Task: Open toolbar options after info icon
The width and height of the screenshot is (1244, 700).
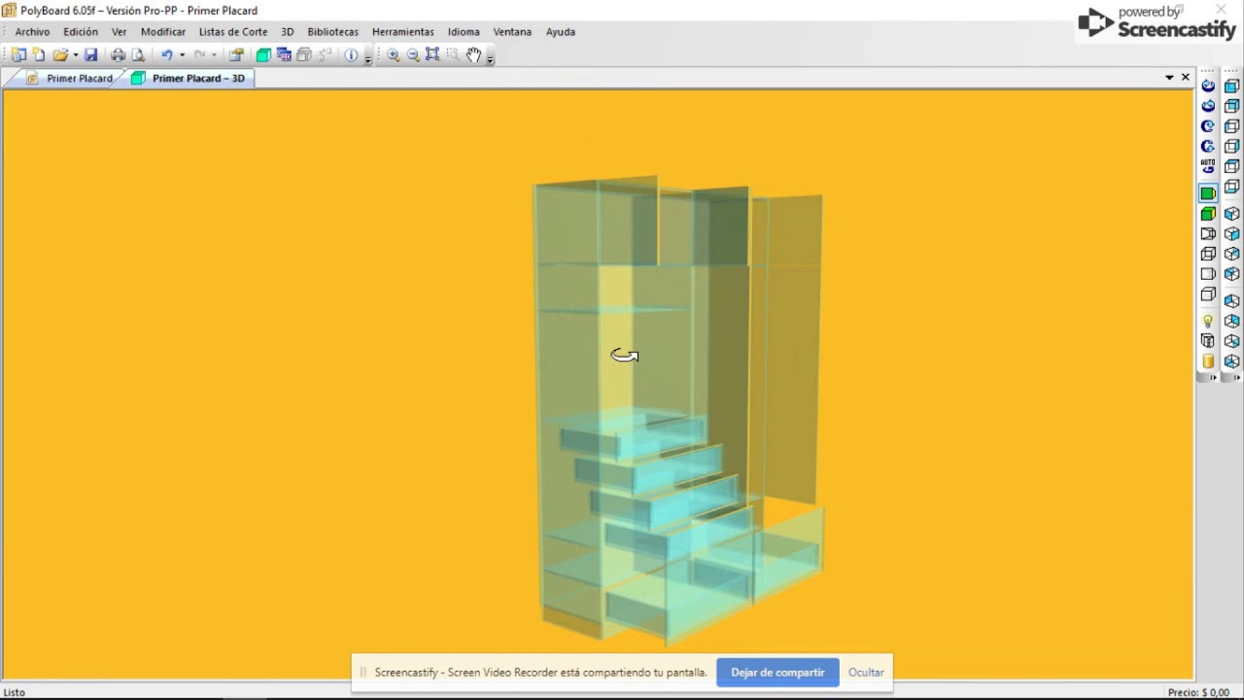Action: pyautogui.click(x=368, y=58)
